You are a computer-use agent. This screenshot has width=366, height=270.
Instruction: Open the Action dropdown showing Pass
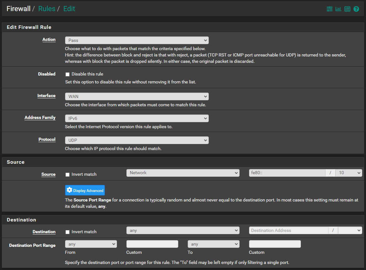(137, 40)
